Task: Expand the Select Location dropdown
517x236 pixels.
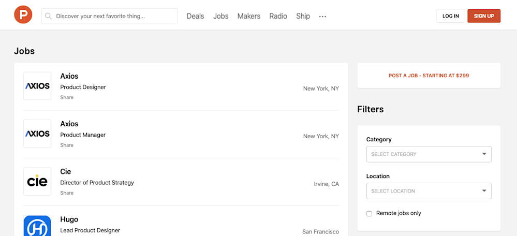Action: click(x=429, y=191)
